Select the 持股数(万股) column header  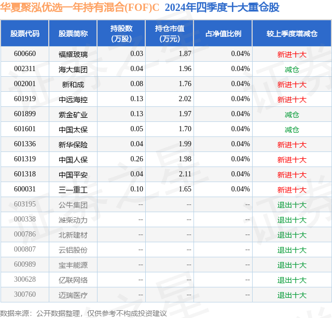coord(121,33)
